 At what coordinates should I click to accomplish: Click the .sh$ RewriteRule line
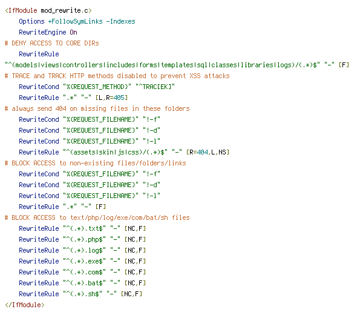pyautogui.click(x=80, y=294)
